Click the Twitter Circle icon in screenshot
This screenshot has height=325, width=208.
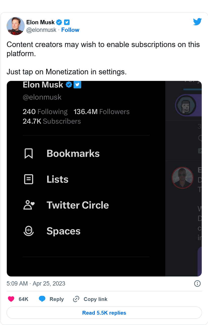click(x=28, y=205)
